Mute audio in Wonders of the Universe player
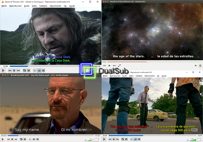The width and height of the screenshot is (203, 142). pyautogui.click(x=196, y=66)
